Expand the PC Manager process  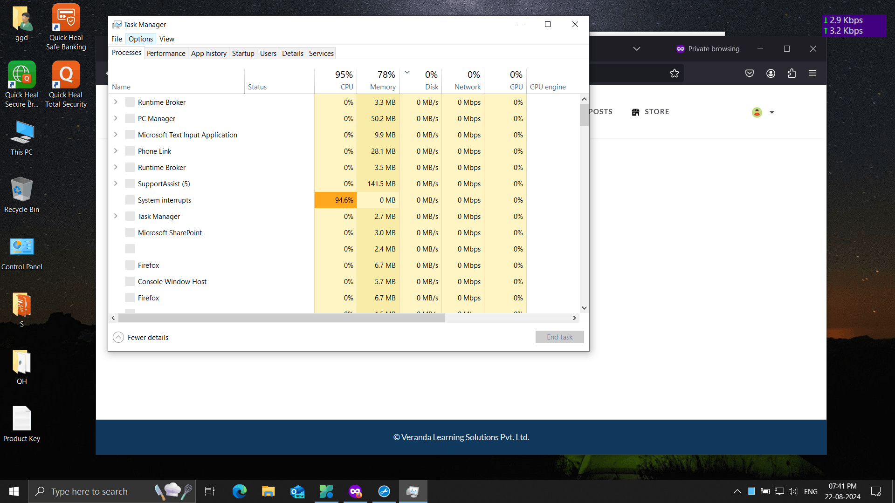pyautogui.click(x=116, y=118)
